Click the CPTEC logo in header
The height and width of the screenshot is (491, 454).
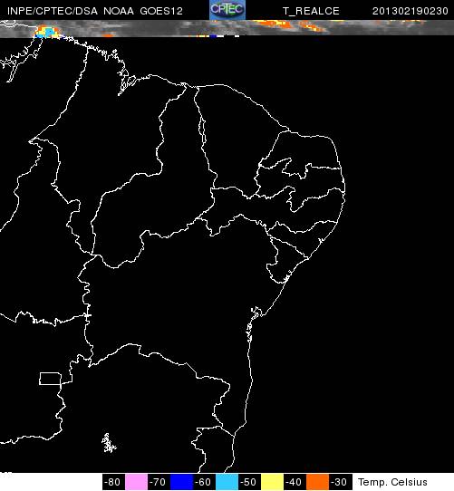pos(227,10)
